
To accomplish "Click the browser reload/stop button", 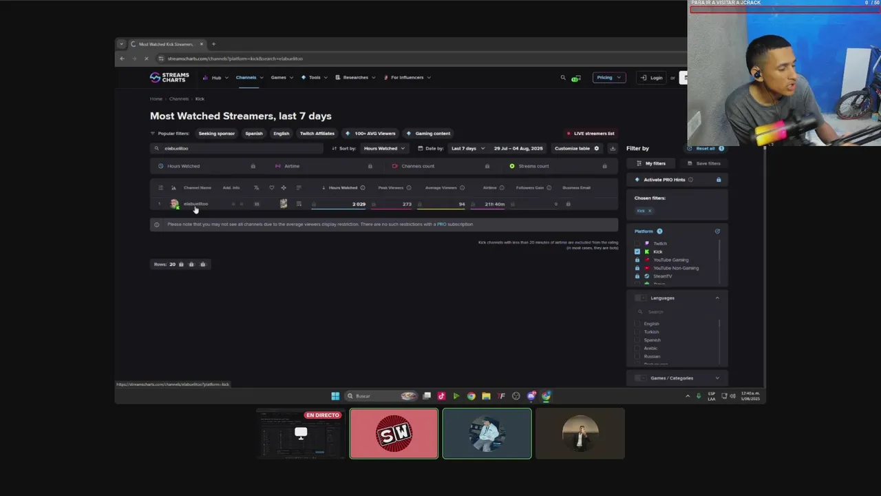I will pyautogui.click(x=146, y=59).
